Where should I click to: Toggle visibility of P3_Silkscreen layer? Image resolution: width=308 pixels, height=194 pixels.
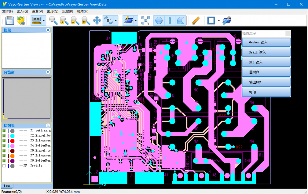pyautogui.click(x=4, y=141)
